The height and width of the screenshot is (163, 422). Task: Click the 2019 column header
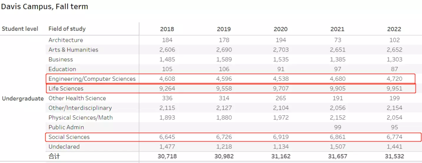224,29
